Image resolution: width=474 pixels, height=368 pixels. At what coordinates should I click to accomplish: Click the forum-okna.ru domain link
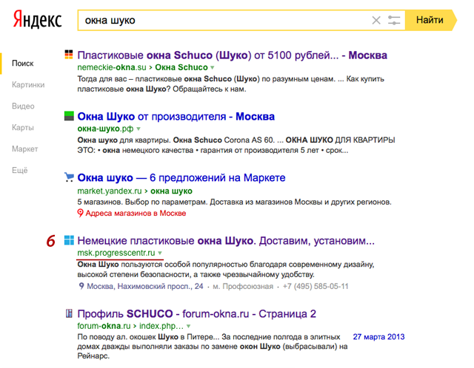[x=104, y=326]
